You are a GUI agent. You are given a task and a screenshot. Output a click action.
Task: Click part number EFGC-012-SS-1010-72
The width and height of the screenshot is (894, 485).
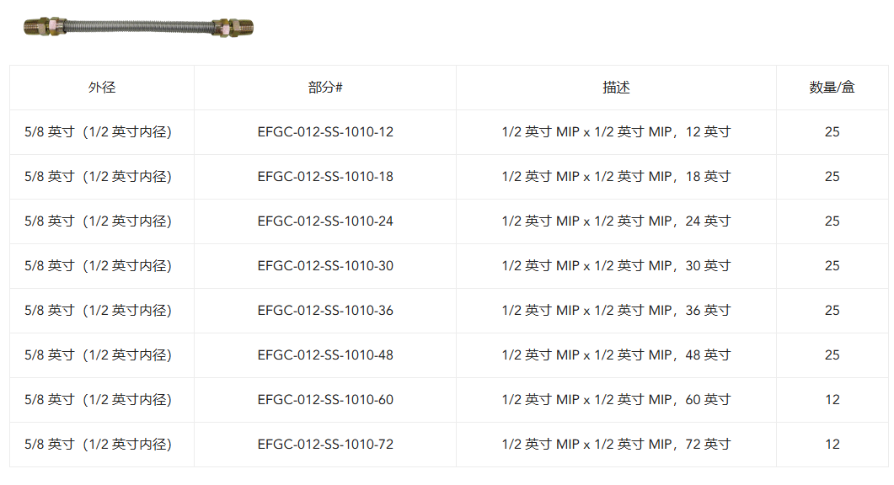325,445
